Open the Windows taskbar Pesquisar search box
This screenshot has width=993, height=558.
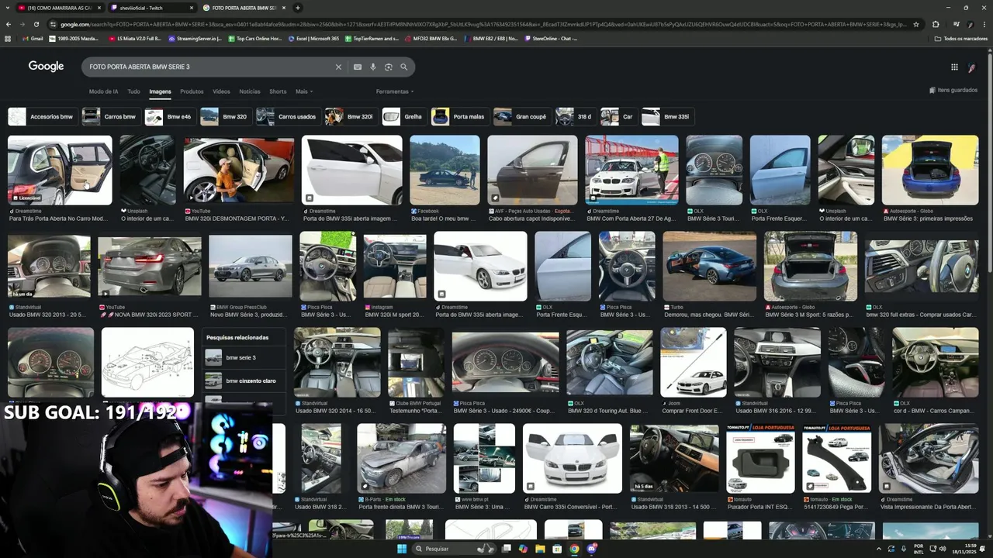[x=452, y=549]
